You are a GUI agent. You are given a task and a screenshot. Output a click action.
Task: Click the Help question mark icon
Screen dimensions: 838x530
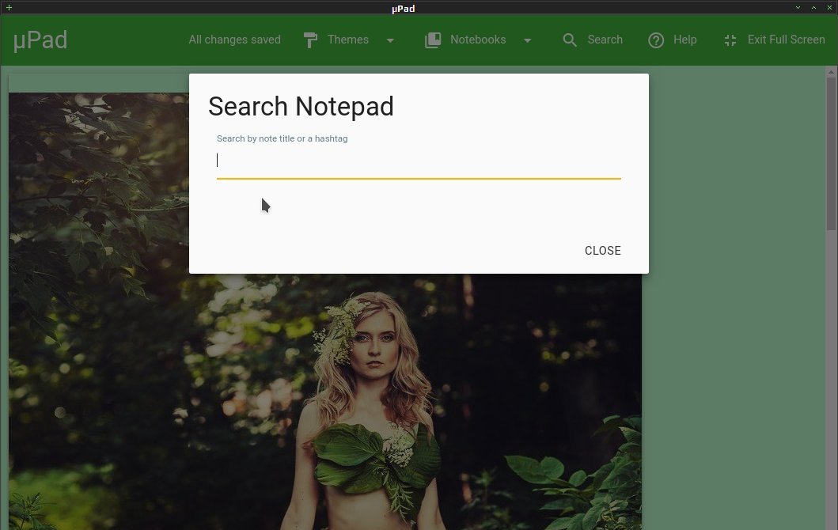(656, 40)
